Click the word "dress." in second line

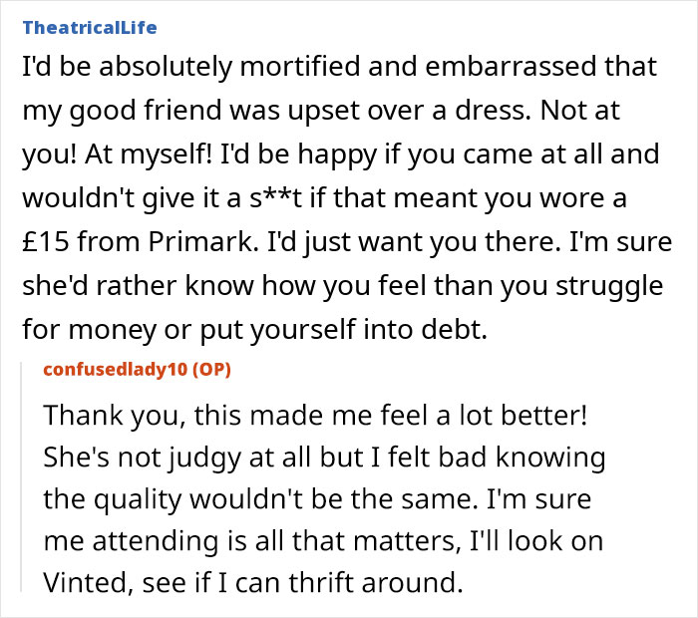[493, 110]
